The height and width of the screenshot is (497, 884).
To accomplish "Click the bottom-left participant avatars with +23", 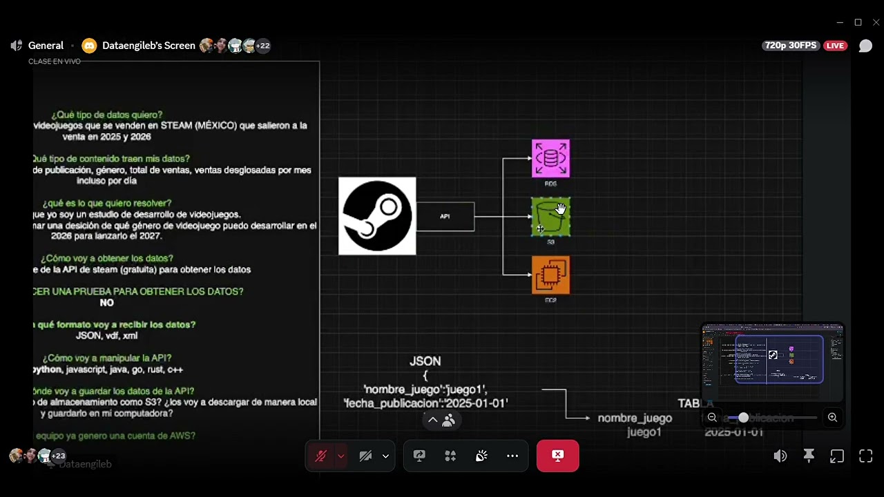I will pos(37,456).
